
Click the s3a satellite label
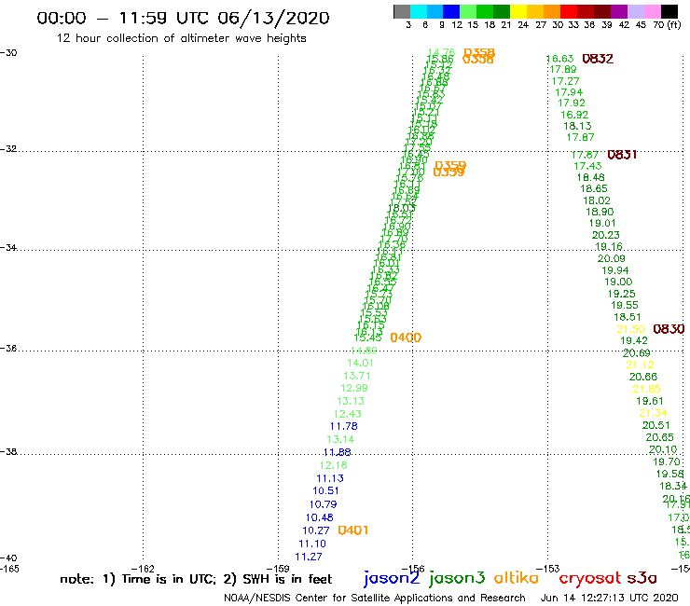pyautogui.click(x=642, y=578)
